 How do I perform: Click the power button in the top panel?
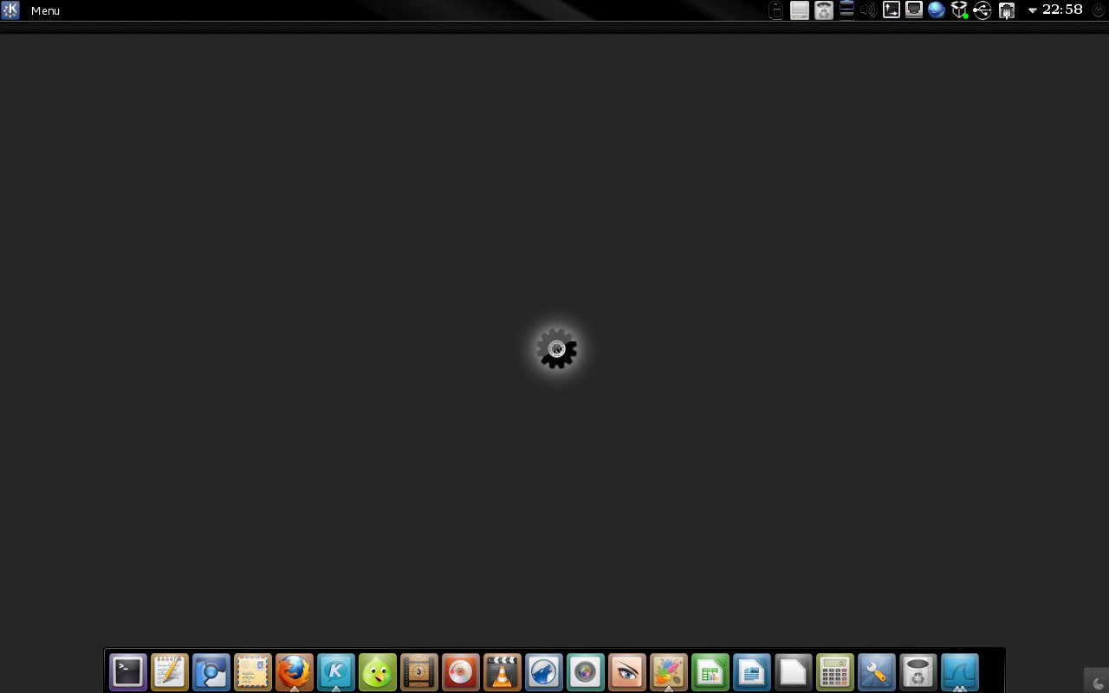click(1099, 10)
